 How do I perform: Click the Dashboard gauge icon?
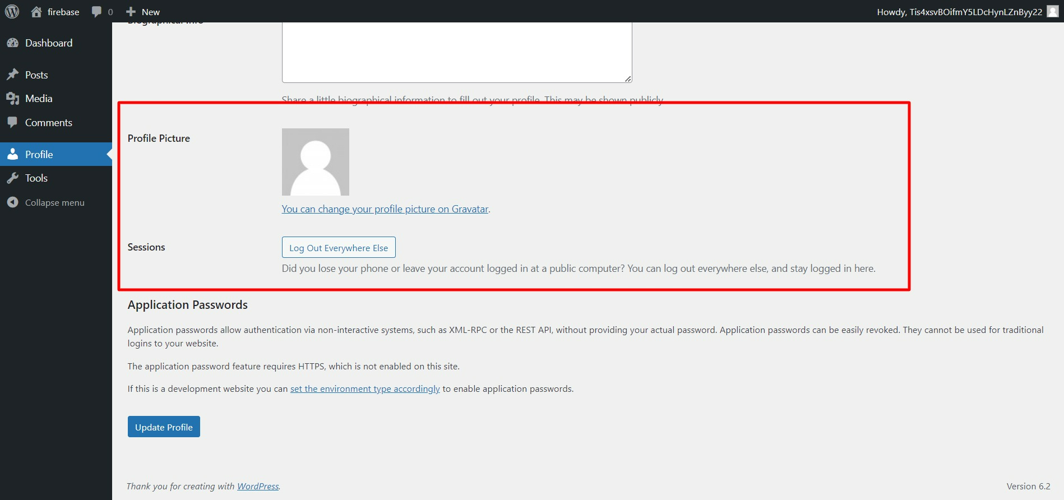(12, 43)
